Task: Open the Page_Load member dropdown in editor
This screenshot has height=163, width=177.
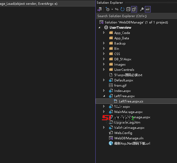Action: click(47, 4)
